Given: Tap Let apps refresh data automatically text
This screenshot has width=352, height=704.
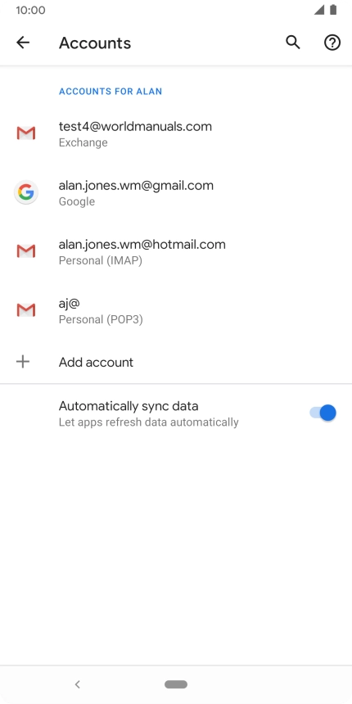Looking at the screenshot, I should [149, 422].
